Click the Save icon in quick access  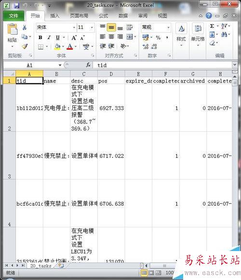click(x=16, y=6)
